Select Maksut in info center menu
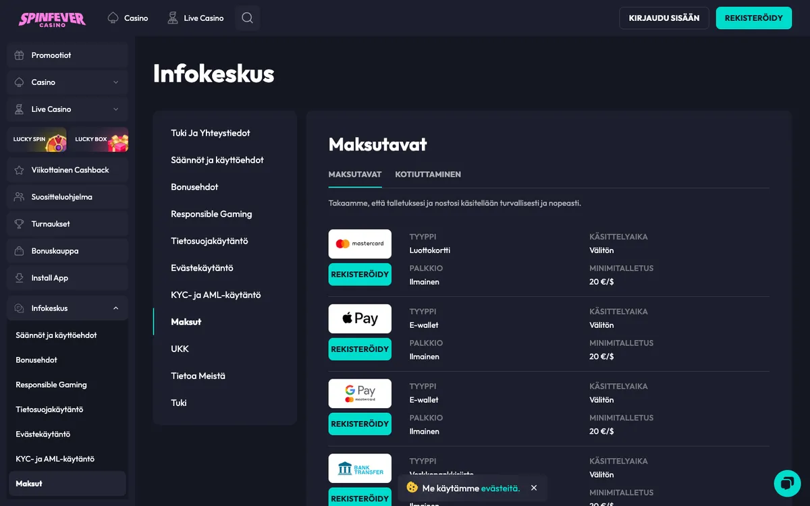 coord(186,322)
